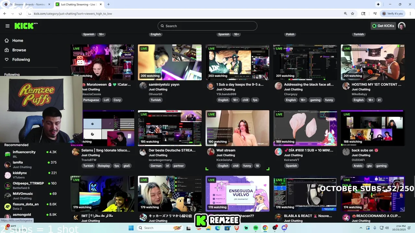Click the browser address bar URL

click(x=73, y=14)
